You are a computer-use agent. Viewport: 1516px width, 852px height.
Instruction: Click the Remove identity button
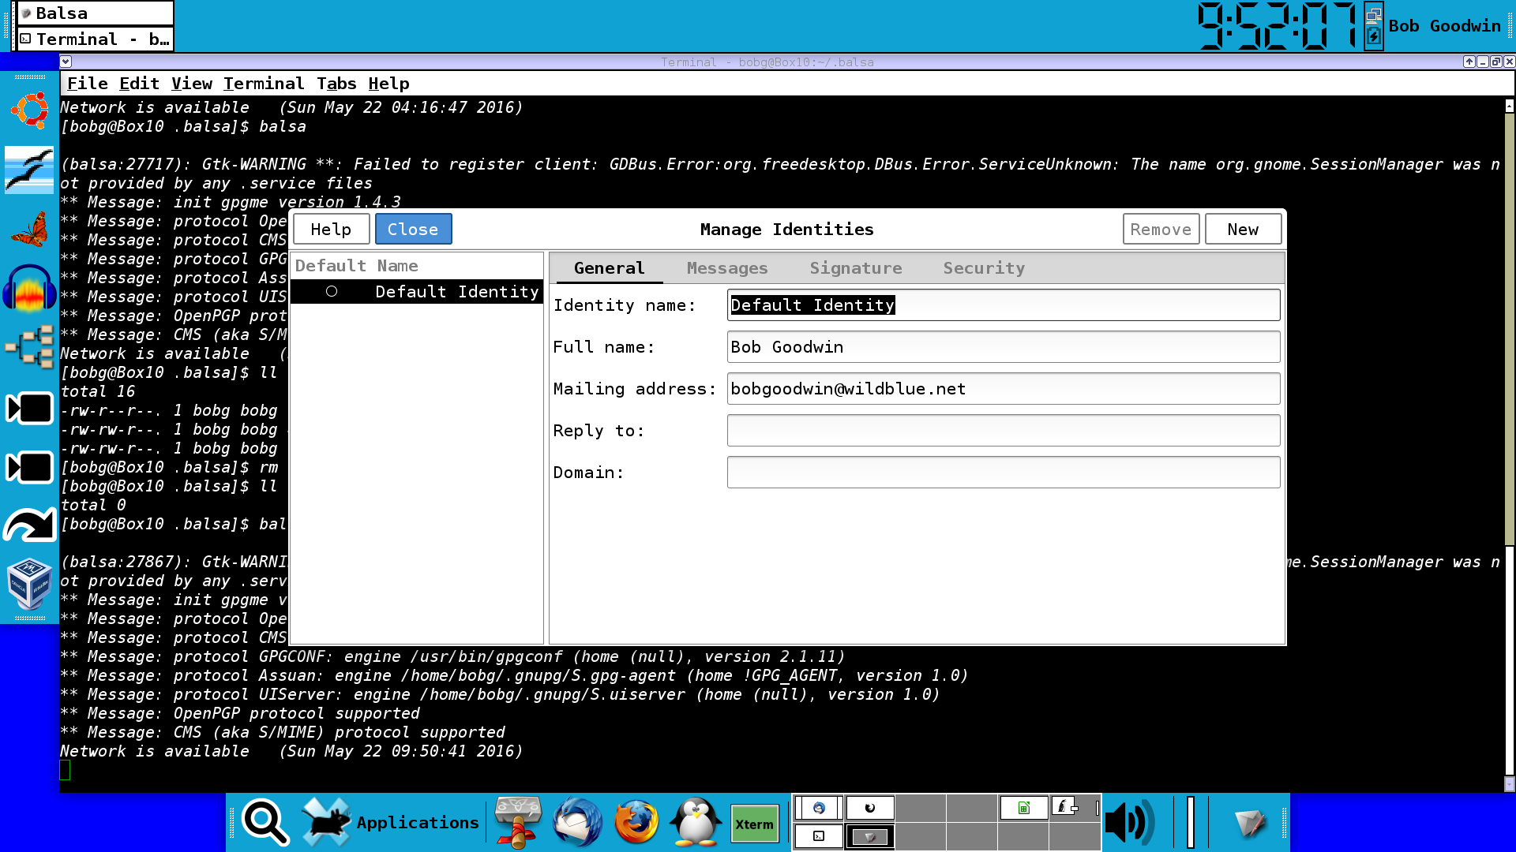click(x=1161, y=229)
